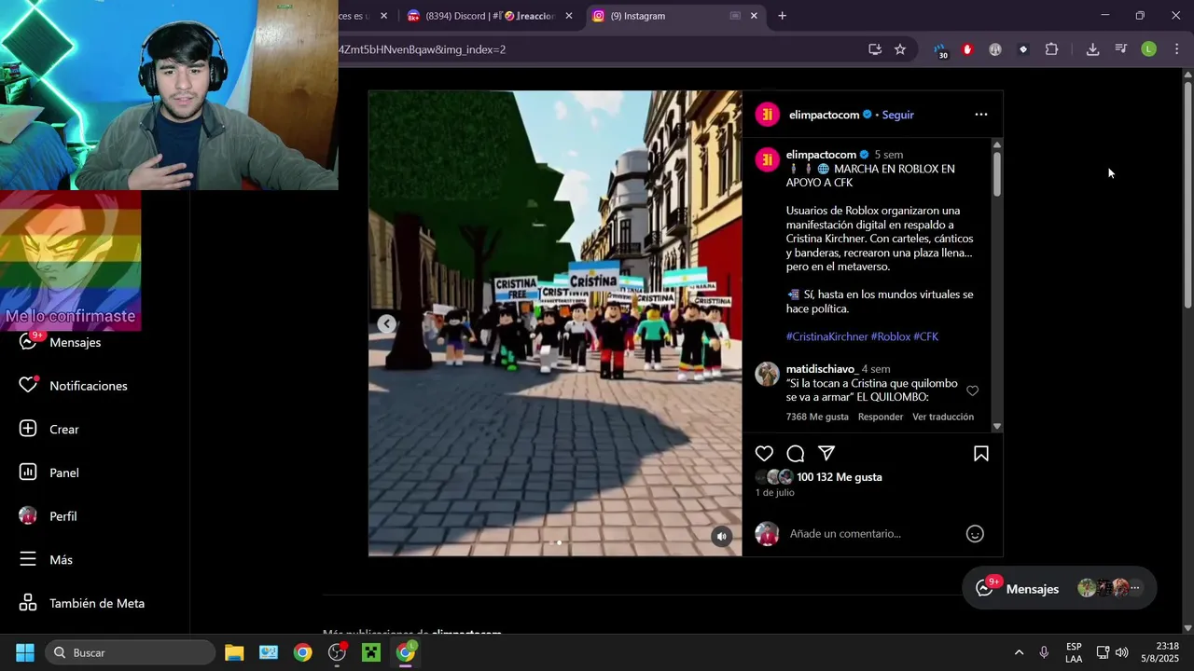Click Ver traducción on the comment
This screenshot has height=671, width=1194.
943,417
